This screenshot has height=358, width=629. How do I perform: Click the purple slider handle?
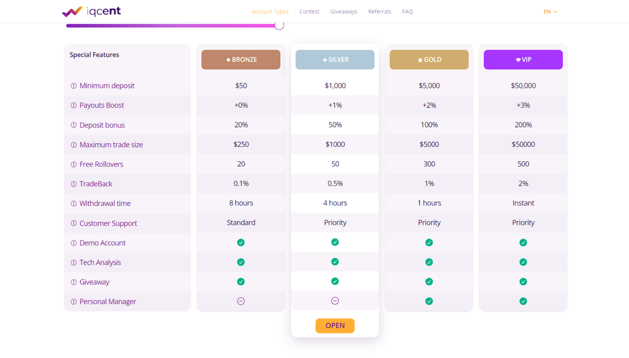tap(279, 25)
